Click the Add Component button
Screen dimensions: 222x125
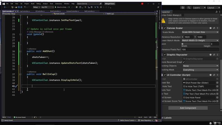coord(188,108)
